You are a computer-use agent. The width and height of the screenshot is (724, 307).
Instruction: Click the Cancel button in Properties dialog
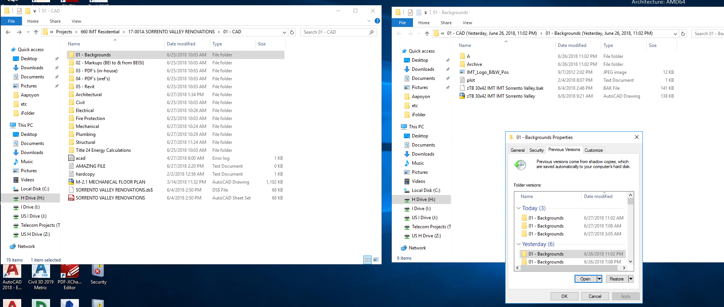tap(595, 296)
